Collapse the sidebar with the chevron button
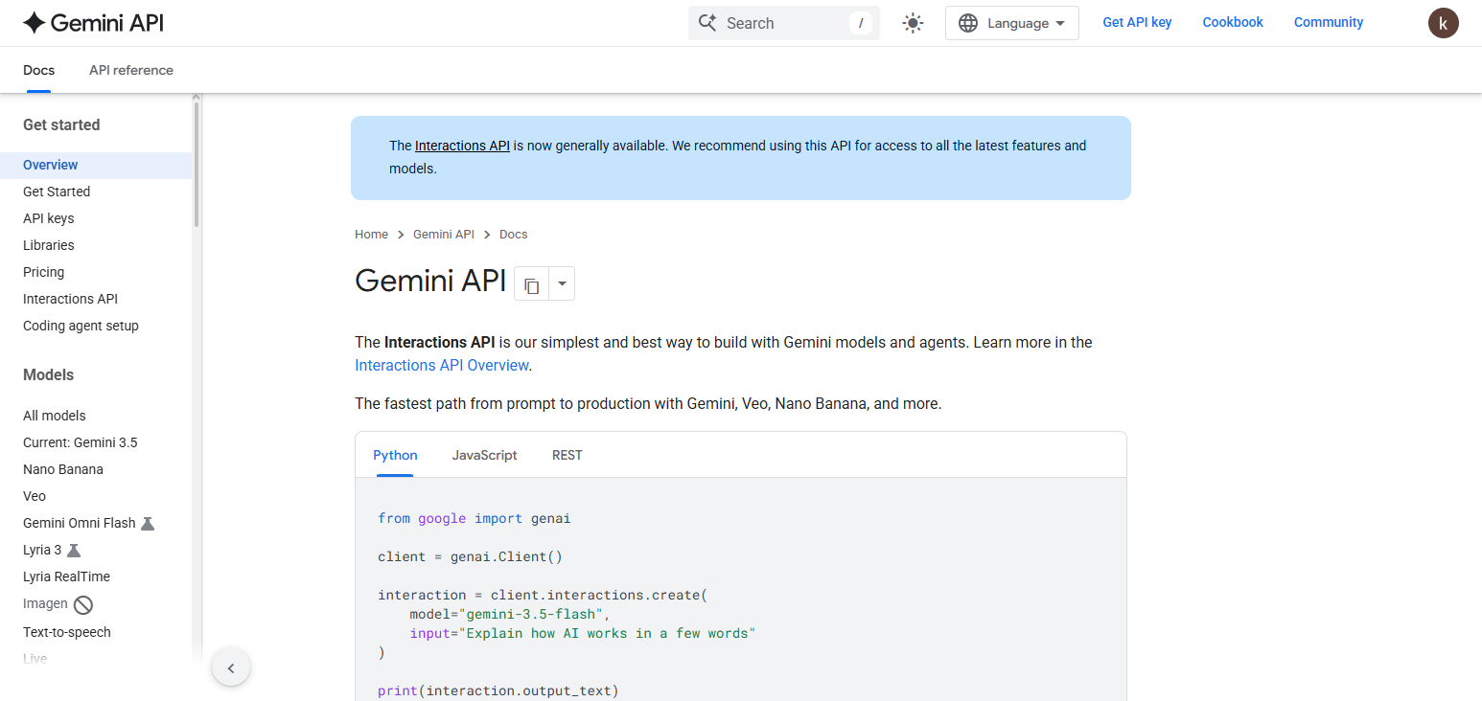1482x701 pixels. pyautogui.click(x=231, y=667)
